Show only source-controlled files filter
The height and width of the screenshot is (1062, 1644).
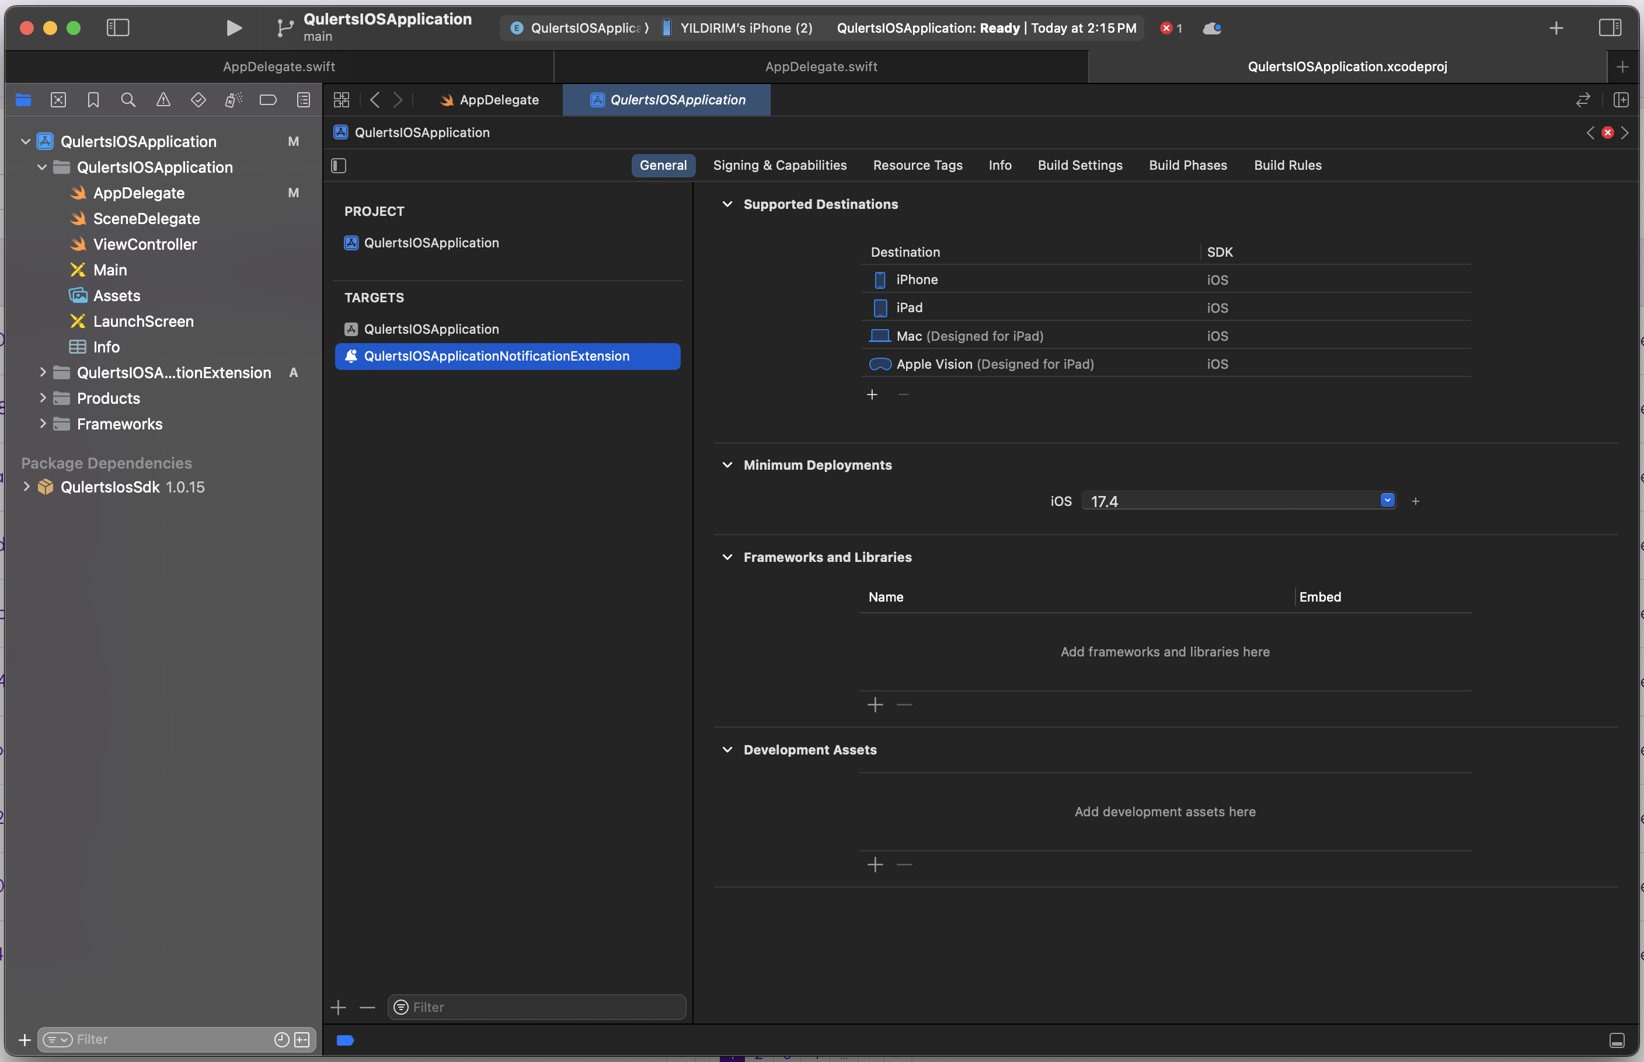point(302,1039)
